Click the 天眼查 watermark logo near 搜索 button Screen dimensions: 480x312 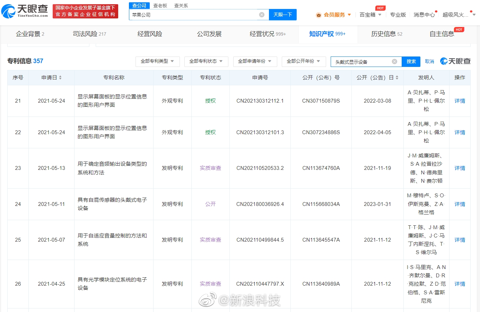click(x=455, y=61)
